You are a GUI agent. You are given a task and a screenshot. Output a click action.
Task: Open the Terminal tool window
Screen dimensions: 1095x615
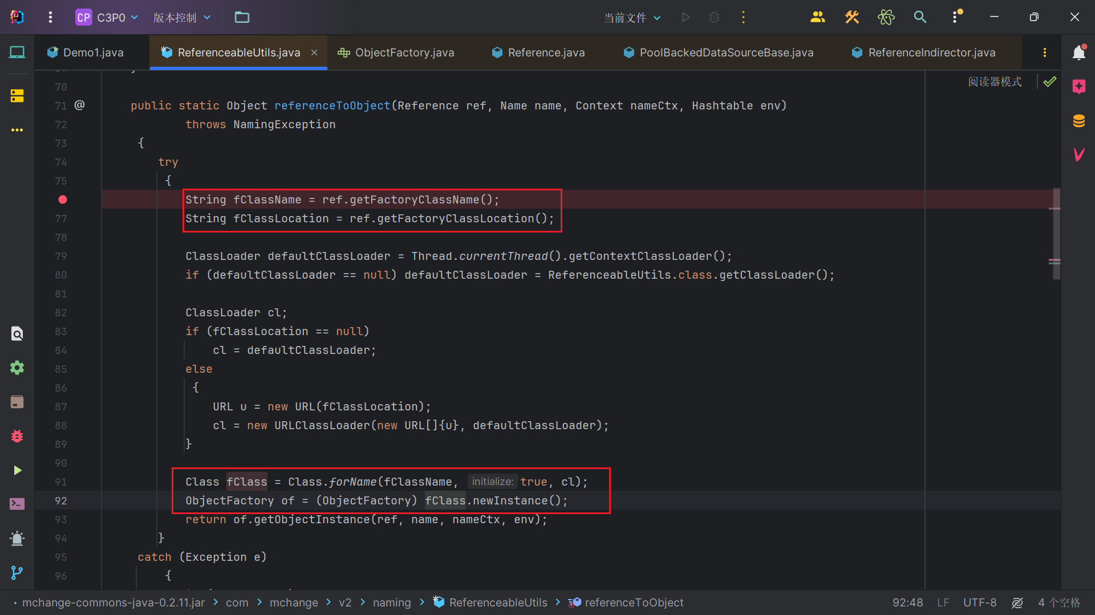tap(17, 504)
